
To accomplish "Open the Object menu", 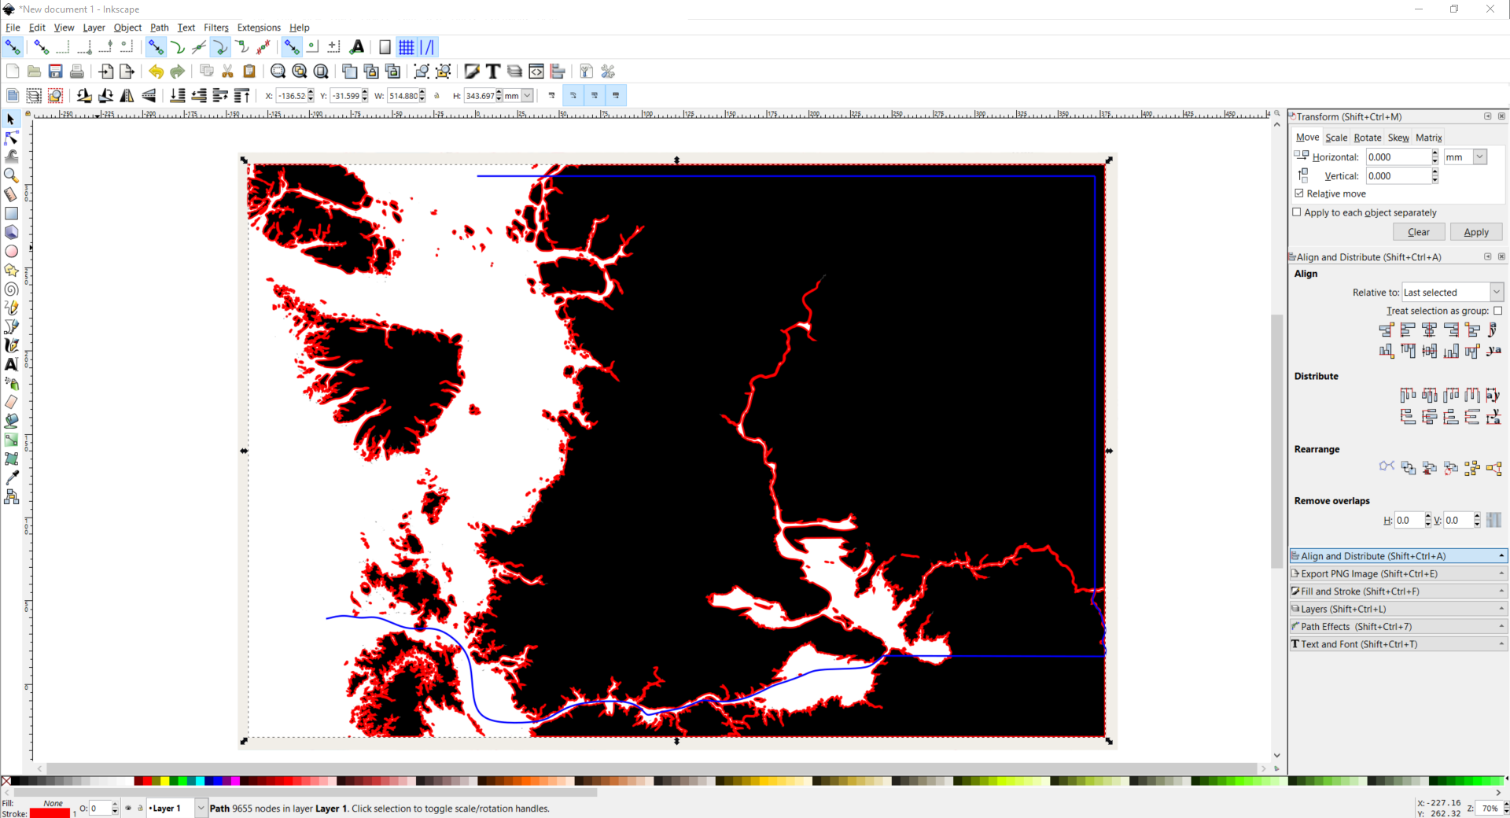I will (x=127, y=28).
